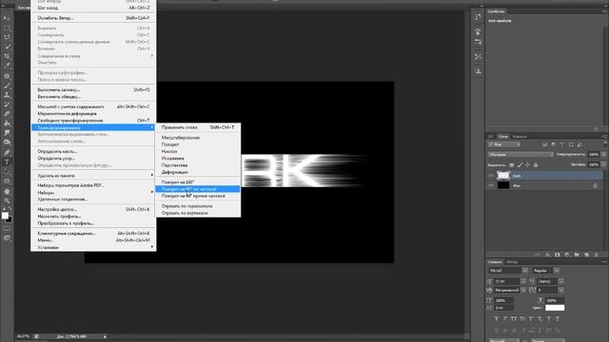Select the Brush tool
This screenshot has height=342, width=609.
point(7,85)
